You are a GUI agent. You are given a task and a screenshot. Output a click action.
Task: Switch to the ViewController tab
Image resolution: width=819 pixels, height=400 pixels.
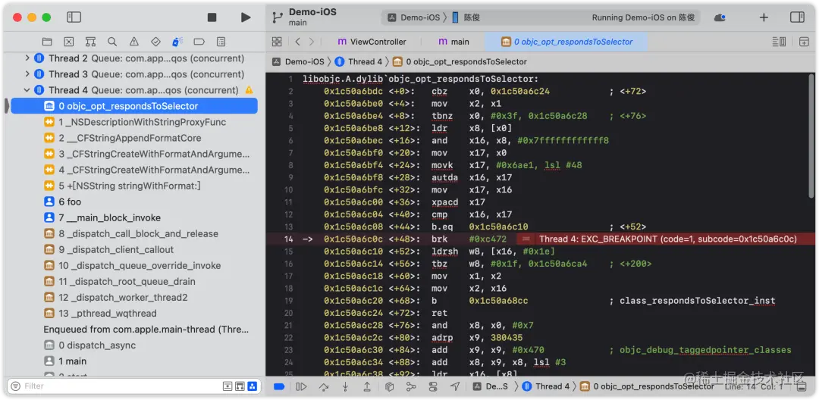[372, 42]
